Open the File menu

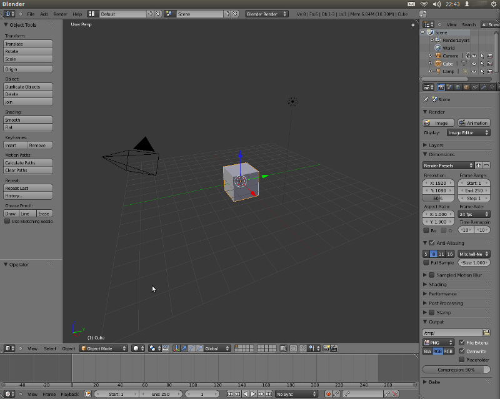31,14
